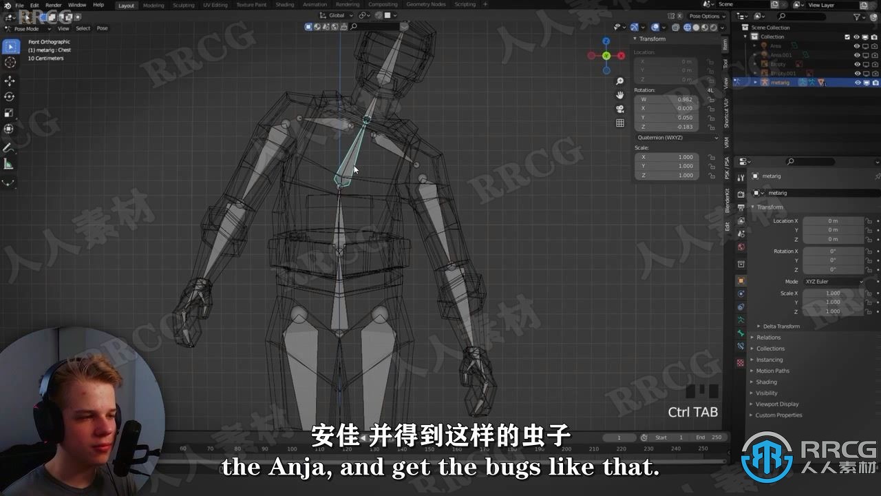Open the Bone Constraints properties tab icon
Screen dimensions: 881x496
[741, 347]
